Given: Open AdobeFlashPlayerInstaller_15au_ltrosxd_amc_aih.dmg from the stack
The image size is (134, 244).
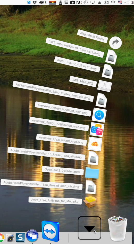Looking at the screenshot, I should pos(101,100).
